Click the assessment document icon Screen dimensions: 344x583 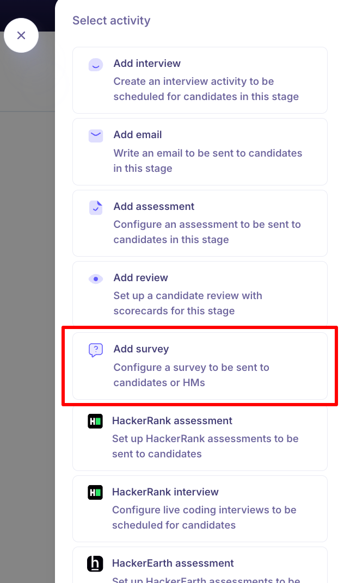[x=96, y=207]
